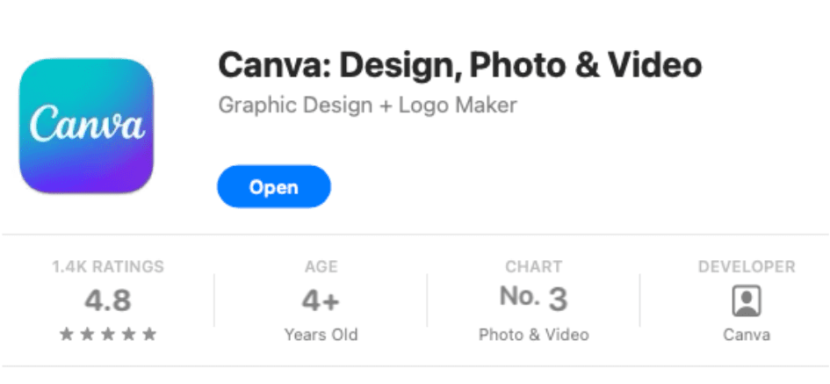
Task: Open the Canva app with Open button
Action: [x=274, y=186]
